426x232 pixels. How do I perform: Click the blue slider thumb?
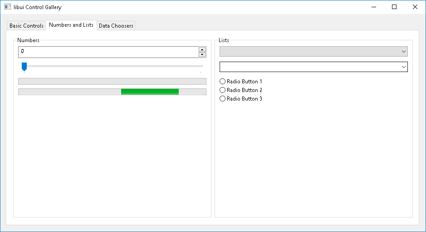(x=24, y=67)
